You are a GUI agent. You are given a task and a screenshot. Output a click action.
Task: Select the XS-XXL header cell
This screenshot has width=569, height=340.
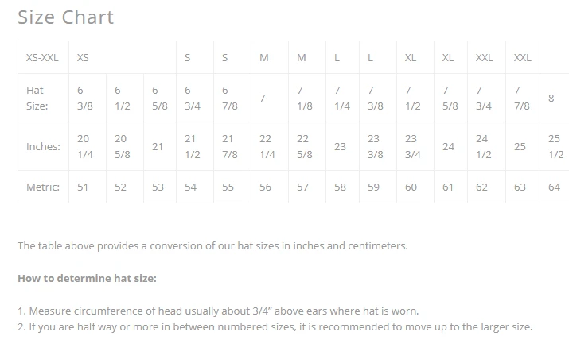(42, 58)
